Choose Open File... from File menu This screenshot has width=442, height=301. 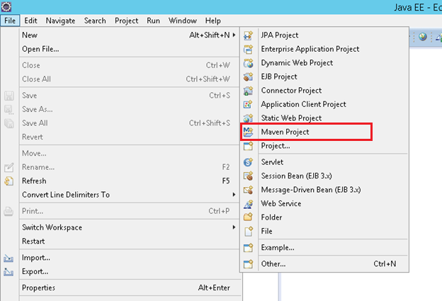tap(40, 49)
